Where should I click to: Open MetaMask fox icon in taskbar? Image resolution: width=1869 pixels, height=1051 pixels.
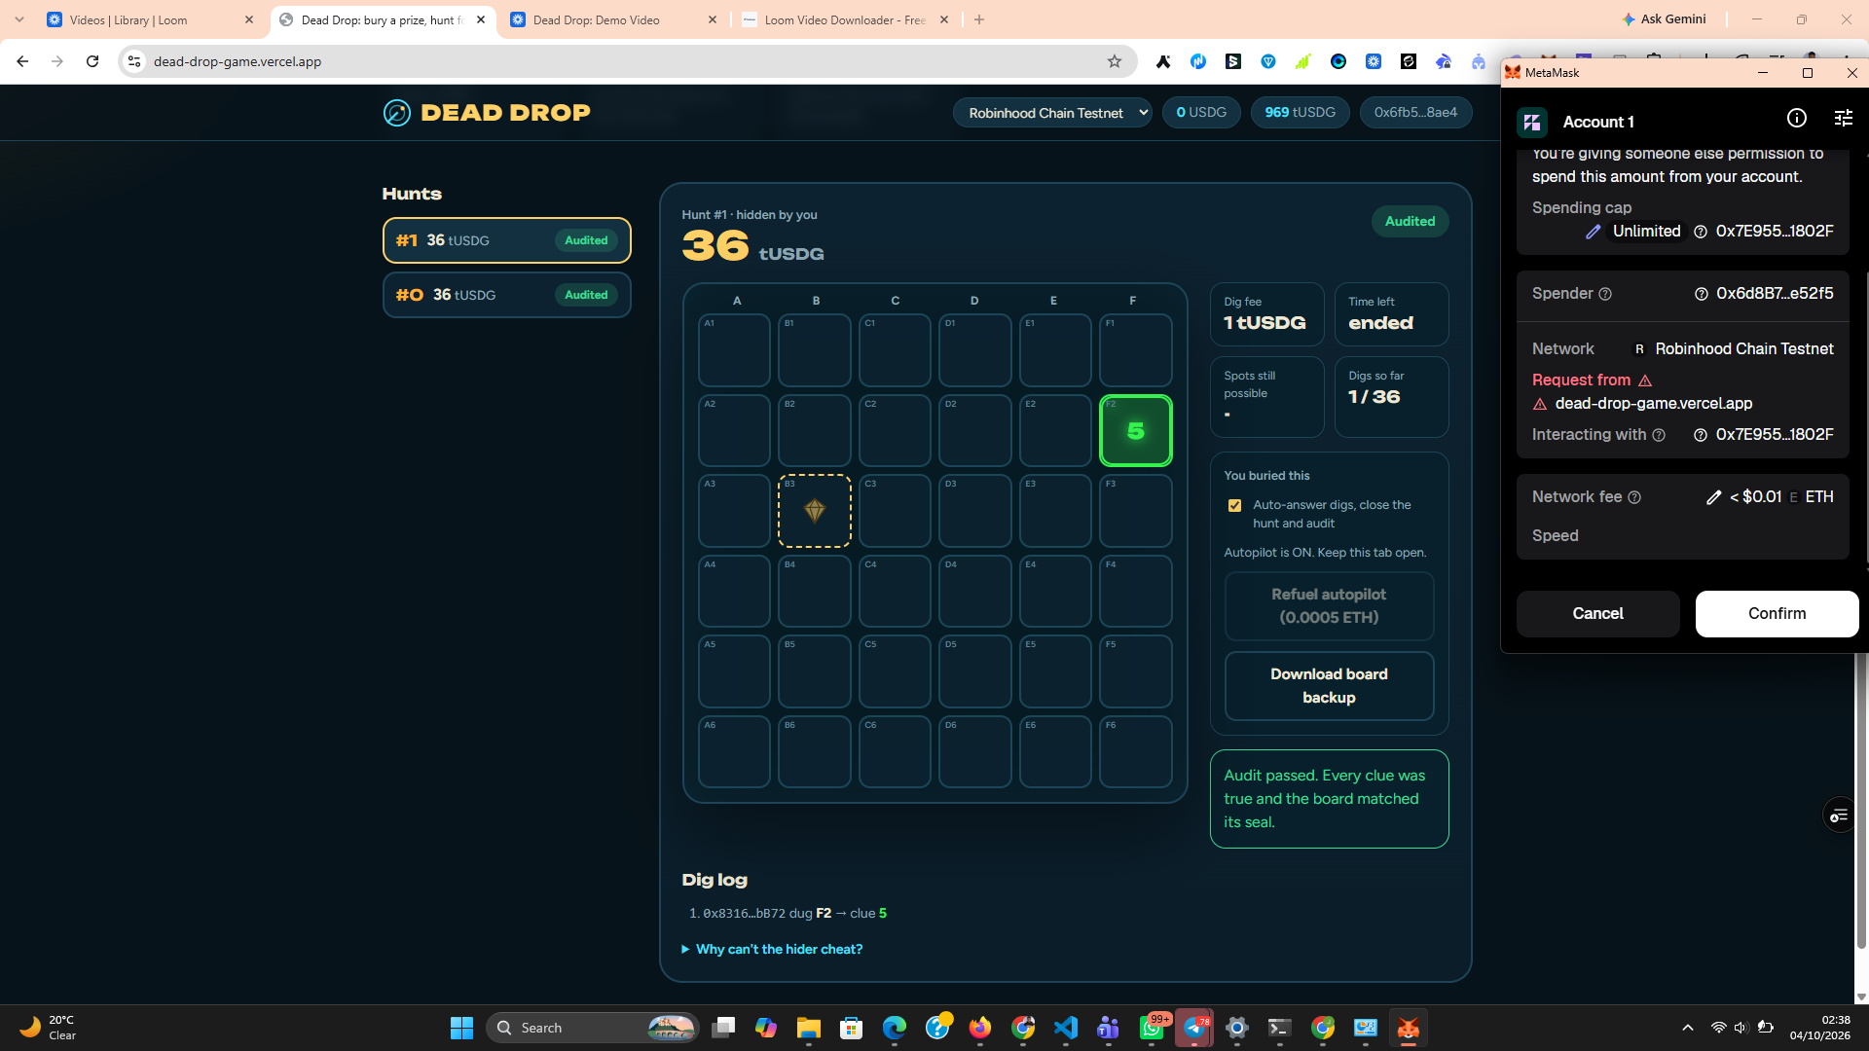click(x=1408, y=1028)
